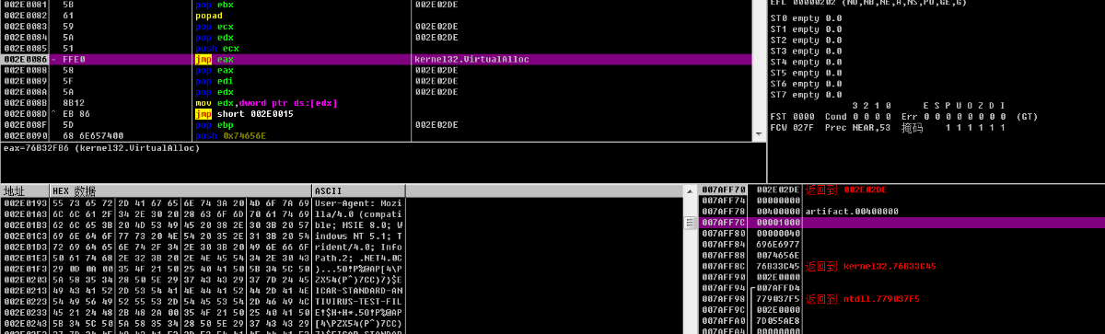Select jmp short 002E0015 instruction
Image resolution: width=1105 pixels, height=334 pixels.
tap(244, 114)
